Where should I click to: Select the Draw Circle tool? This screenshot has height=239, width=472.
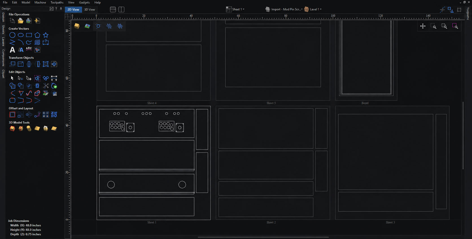[12, 35]
